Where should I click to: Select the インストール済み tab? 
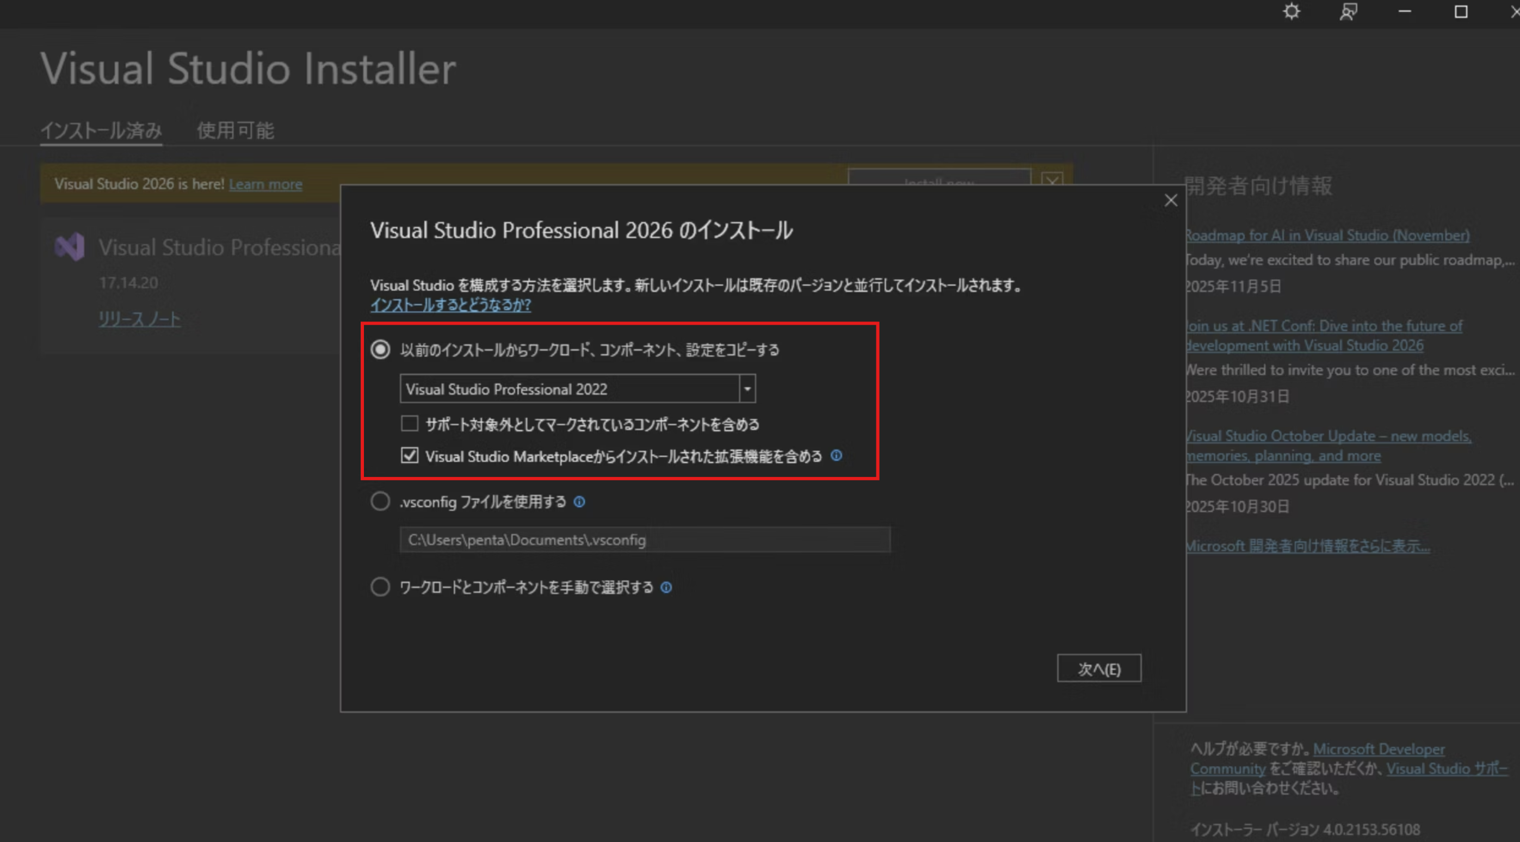(101, 131)
